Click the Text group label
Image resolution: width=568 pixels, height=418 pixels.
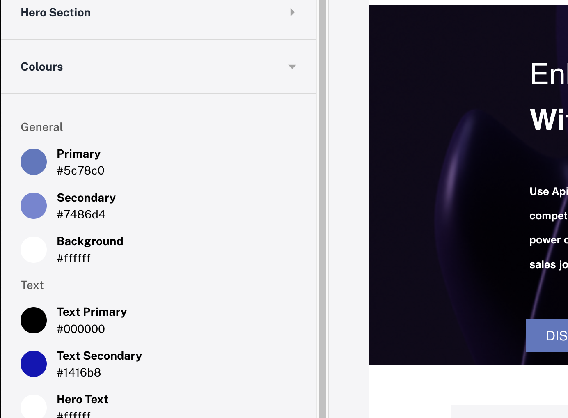pos(32,285)
